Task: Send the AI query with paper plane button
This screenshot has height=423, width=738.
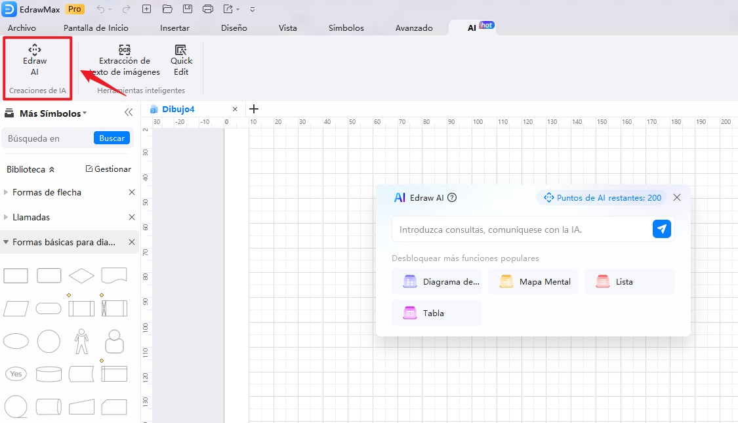Action: pos(662,229)
